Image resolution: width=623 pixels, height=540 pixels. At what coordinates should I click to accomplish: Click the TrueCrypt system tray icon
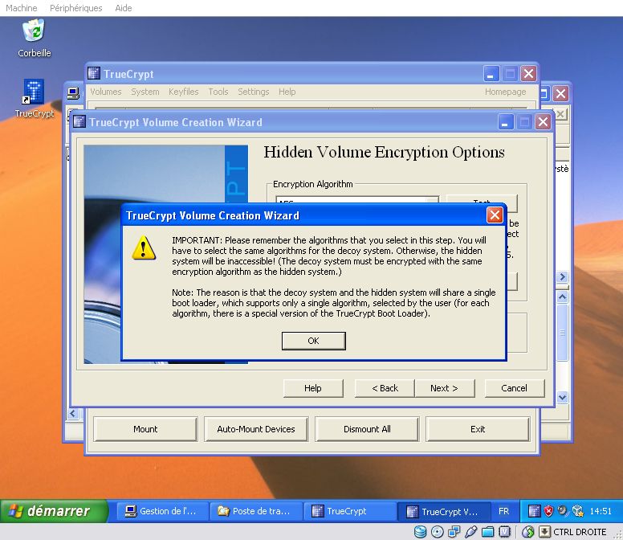point(535,511)
